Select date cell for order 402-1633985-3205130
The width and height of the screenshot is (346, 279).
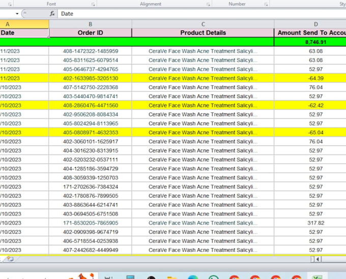[x=24, y=78]
